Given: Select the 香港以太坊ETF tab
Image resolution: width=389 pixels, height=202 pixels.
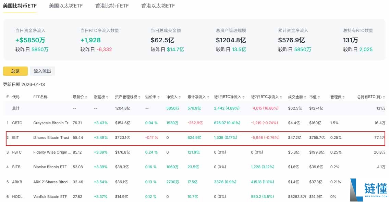Looking at the screenshot, I should coord(158,6).
